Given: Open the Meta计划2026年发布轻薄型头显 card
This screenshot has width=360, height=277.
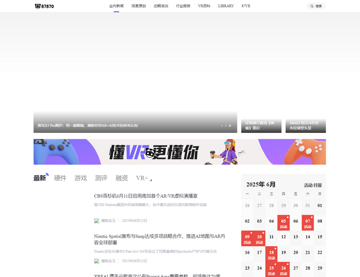Looking at the screenshot, I should point(306,126).
